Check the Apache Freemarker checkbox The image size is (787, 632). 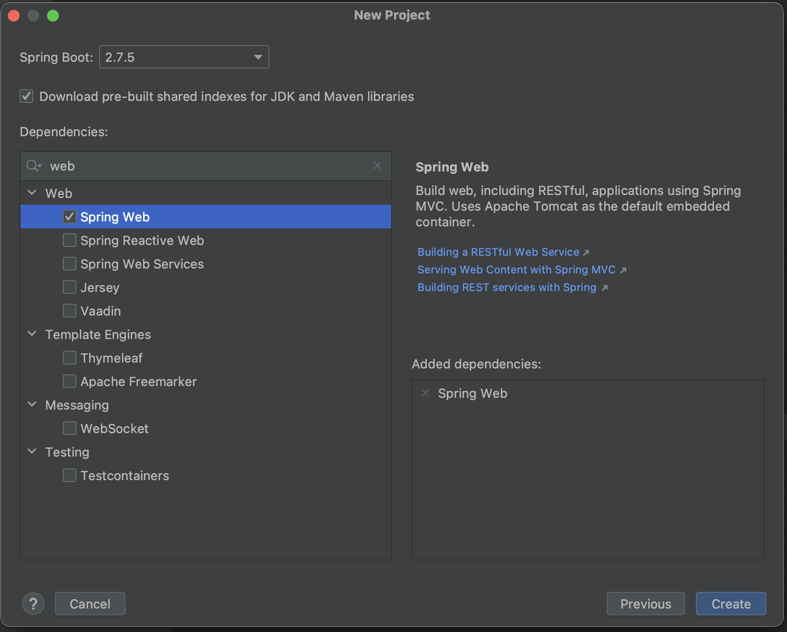(70, 381)
